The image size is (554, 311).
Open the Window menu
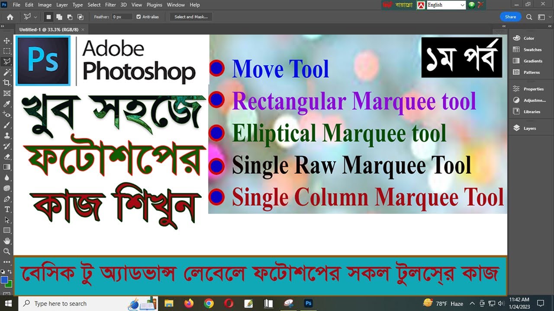coord(176,5)
